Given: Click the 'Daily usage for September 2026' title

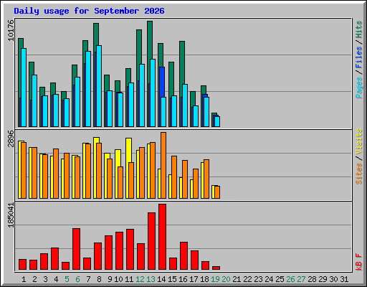Looking at the screenshot, I should pyautogui.click(x=89, y=11).
